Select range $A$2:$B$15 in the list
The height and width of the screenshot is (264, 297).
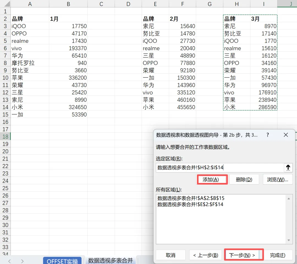click(191, 198)
